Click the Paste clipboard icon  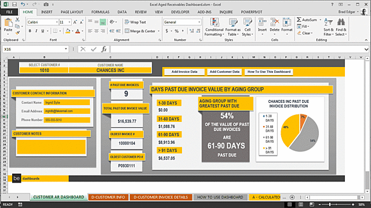[x=8, y=23]
